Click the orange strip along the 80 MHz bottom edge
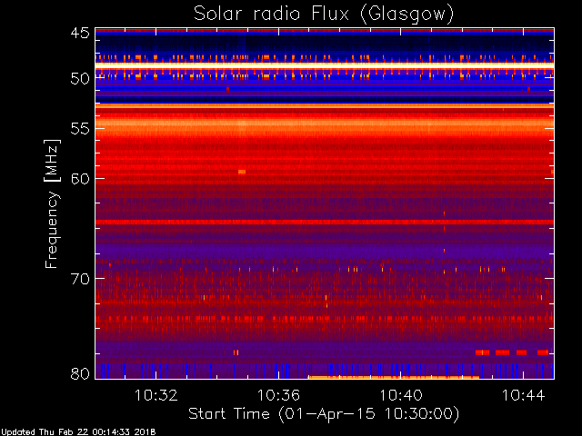Screen dimensions: 582x436 (x=394, y=378)
